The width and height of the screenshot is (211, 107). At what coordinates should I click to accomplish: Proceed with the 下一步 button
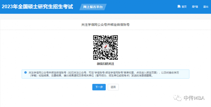pyautogui.click(x=99, y=87)
